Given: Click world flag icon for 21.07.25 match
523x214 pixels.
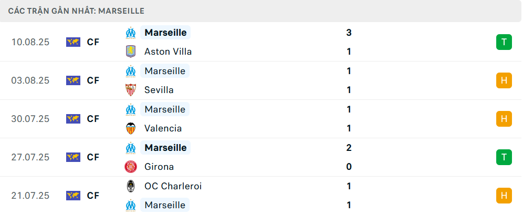Looking at the screenshot, I should pyautogui.click(x=73, y=196).
